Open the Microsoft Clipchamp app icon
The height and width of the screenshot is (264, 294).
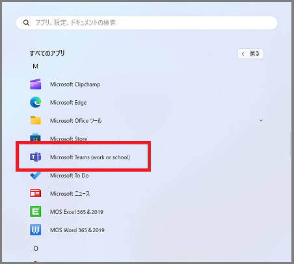pos(35,84)
